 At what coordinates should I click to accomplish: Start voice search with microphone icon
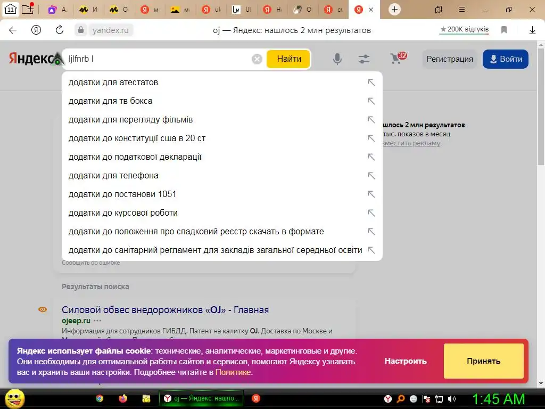(x=337, y=59)
